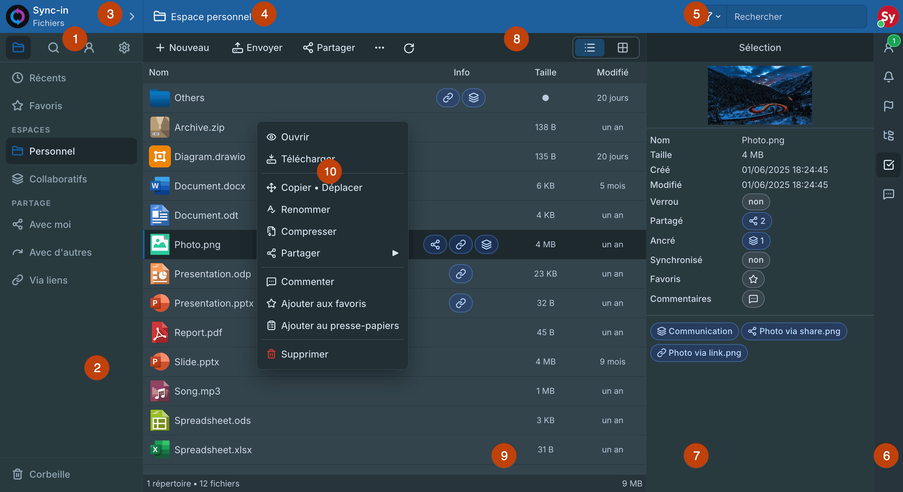Click the anchored spaces badge on Others row
The image size is (903, 492).
(x=474, y=98)
